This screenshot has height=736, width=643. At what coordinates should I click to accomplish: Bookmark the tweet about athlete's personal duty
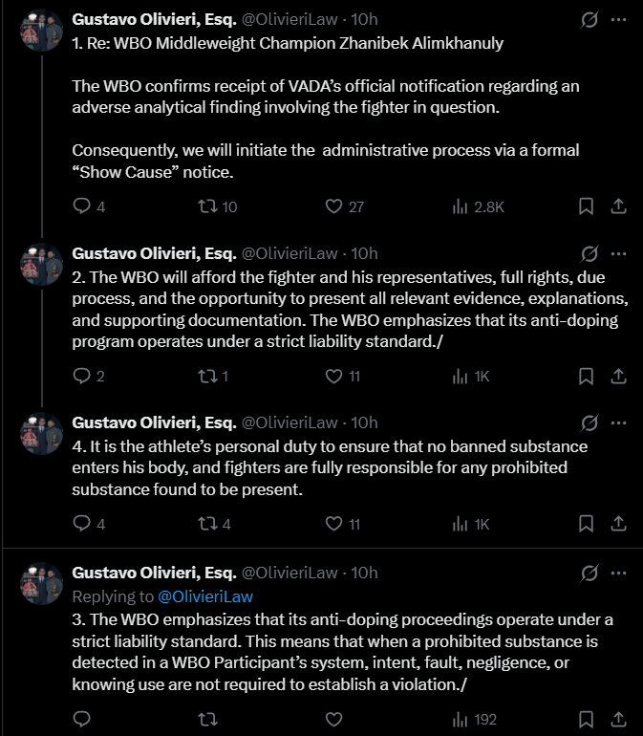pos(587,523)
